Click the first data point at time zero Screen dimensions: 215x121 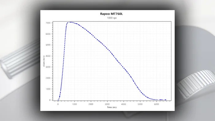(58, 100)
